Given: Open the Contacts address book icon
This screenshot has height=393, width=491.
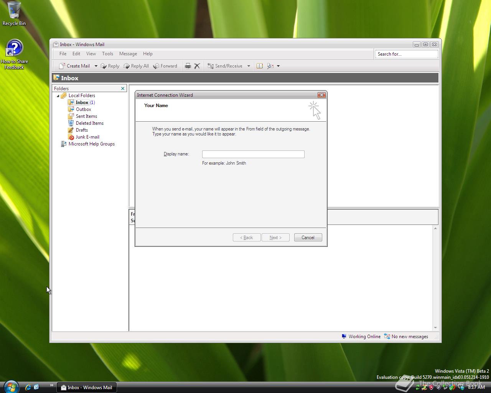Looking at the screenshot, I should pos(260,66).
